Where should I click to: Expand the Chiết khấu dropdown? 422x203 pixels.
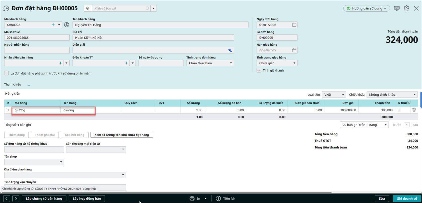tap(392, 95)
